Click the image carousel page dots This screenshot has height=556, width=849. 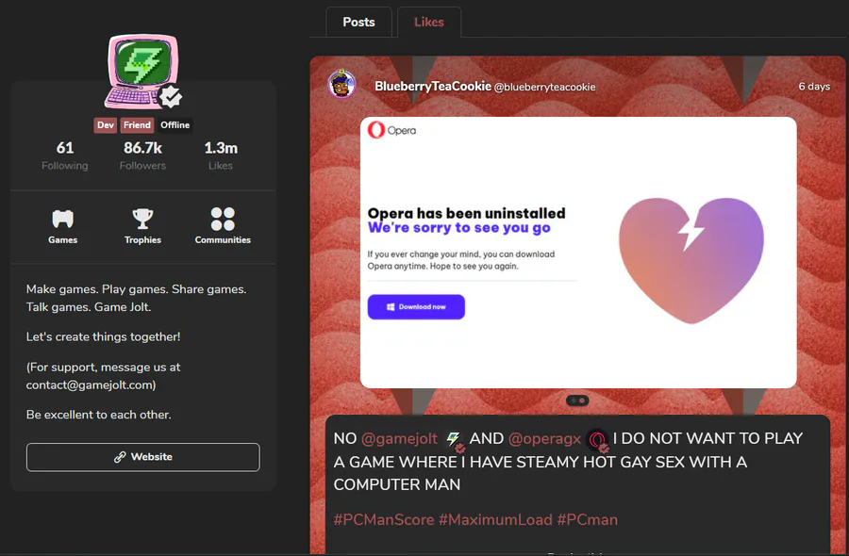pyautogui.click(x=577, y=401)
